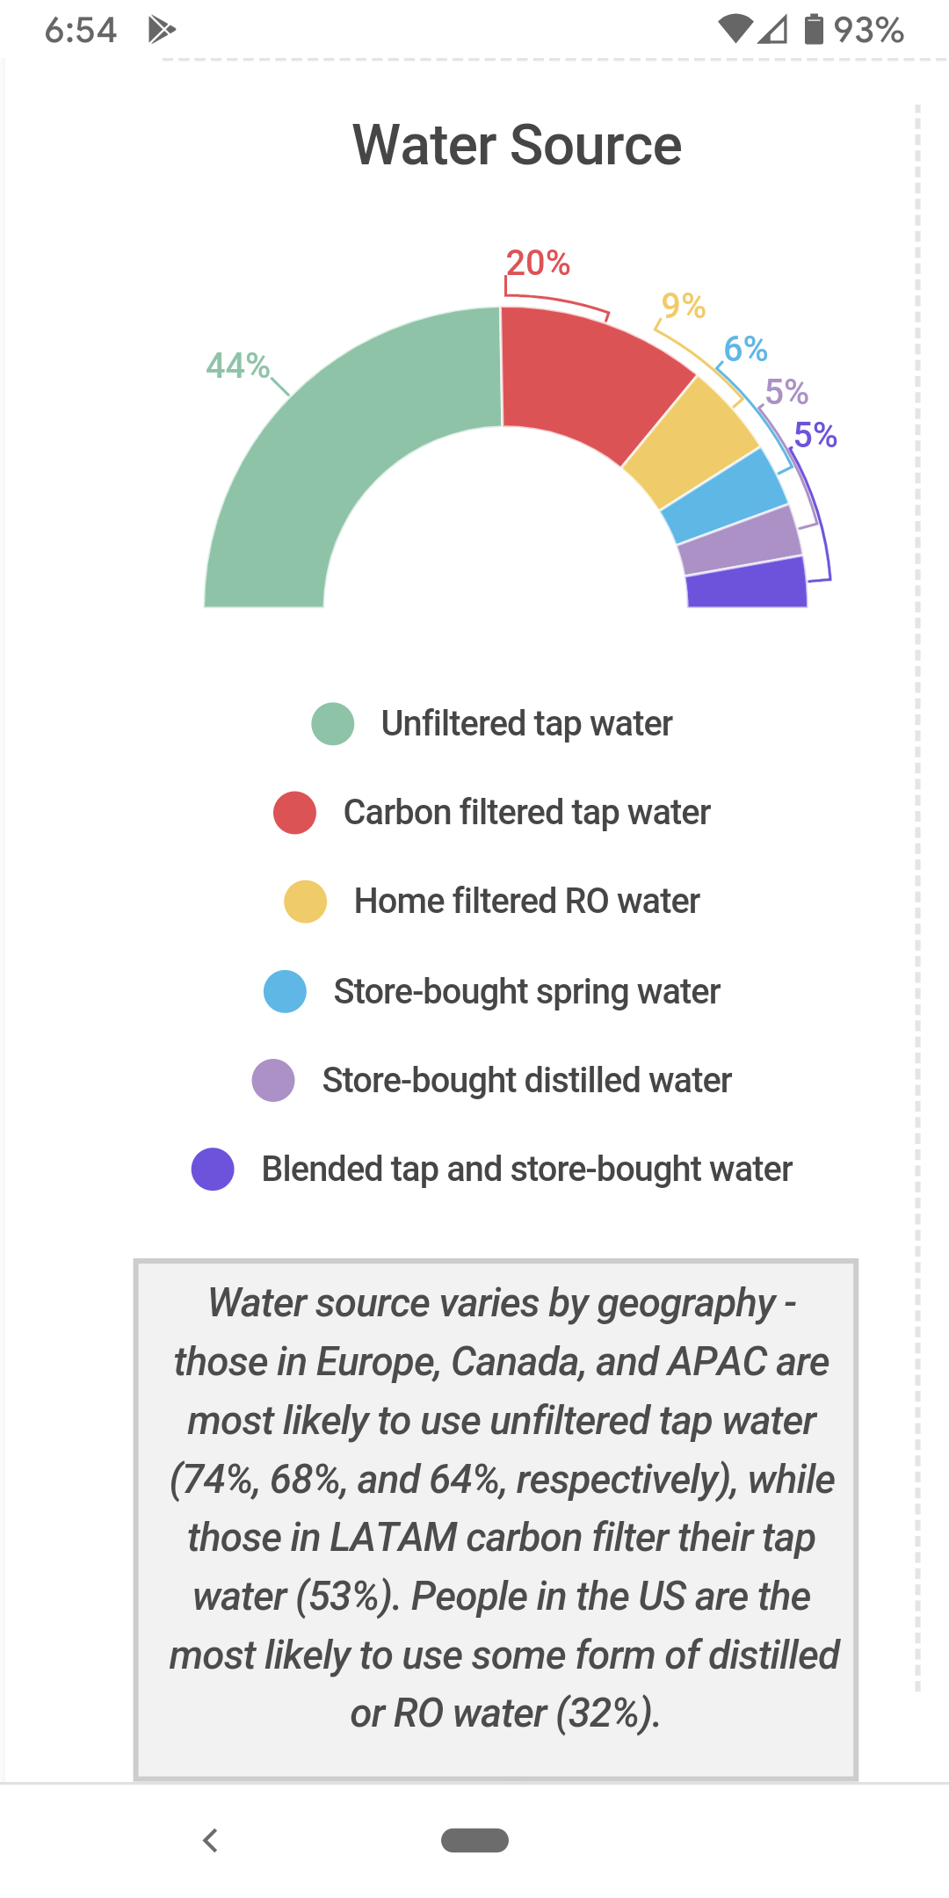Tap the home pill navigation button
The height and width of the screenshot is (1898, 949).
point(474,1840)
